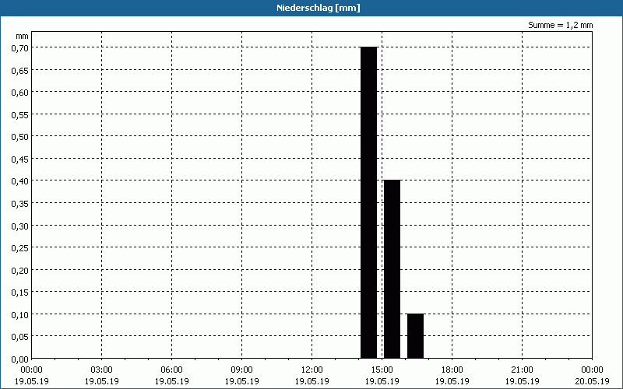Select the 0,60 y-axis value
623x389 pixels.
tap(20, 92)
